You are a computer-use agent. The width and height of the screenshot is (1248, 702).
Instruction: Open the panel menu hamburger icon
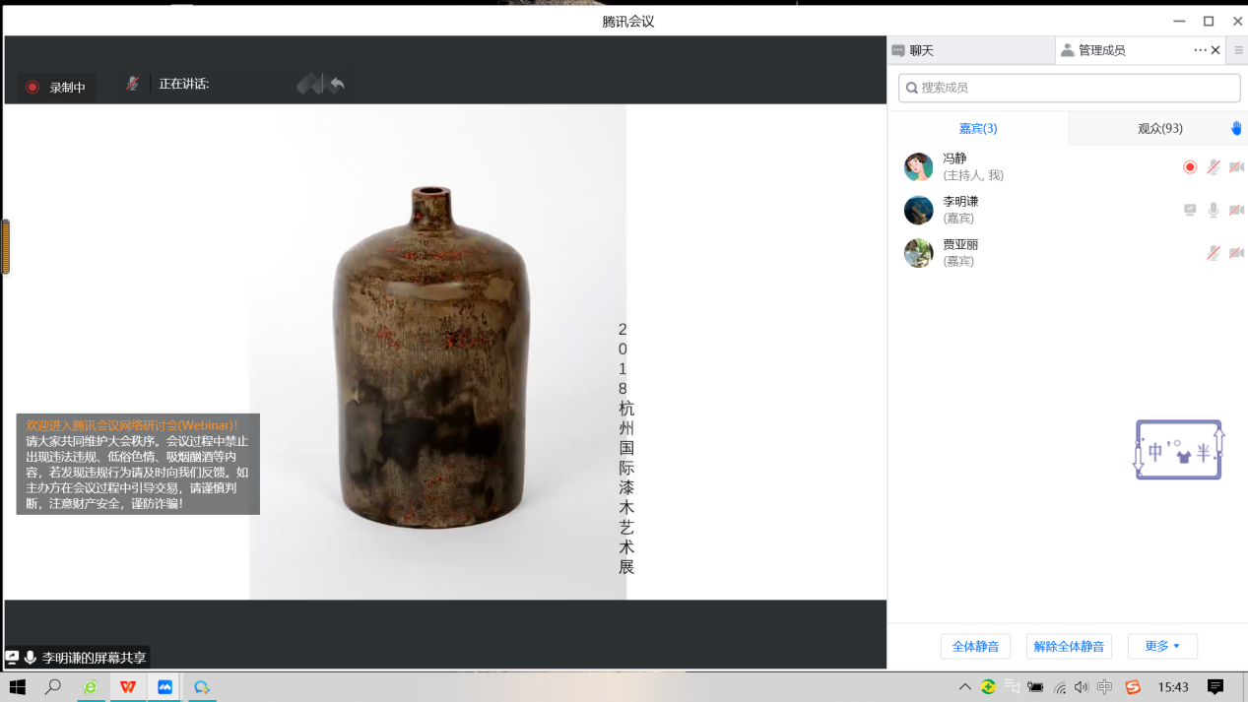click(1238, 50)
